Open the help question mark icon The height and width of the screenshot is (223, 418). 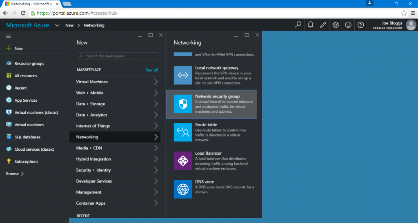click(x=361, y=25)
